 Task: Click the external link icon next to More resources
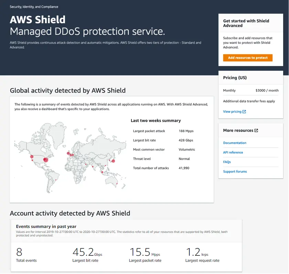257,130
